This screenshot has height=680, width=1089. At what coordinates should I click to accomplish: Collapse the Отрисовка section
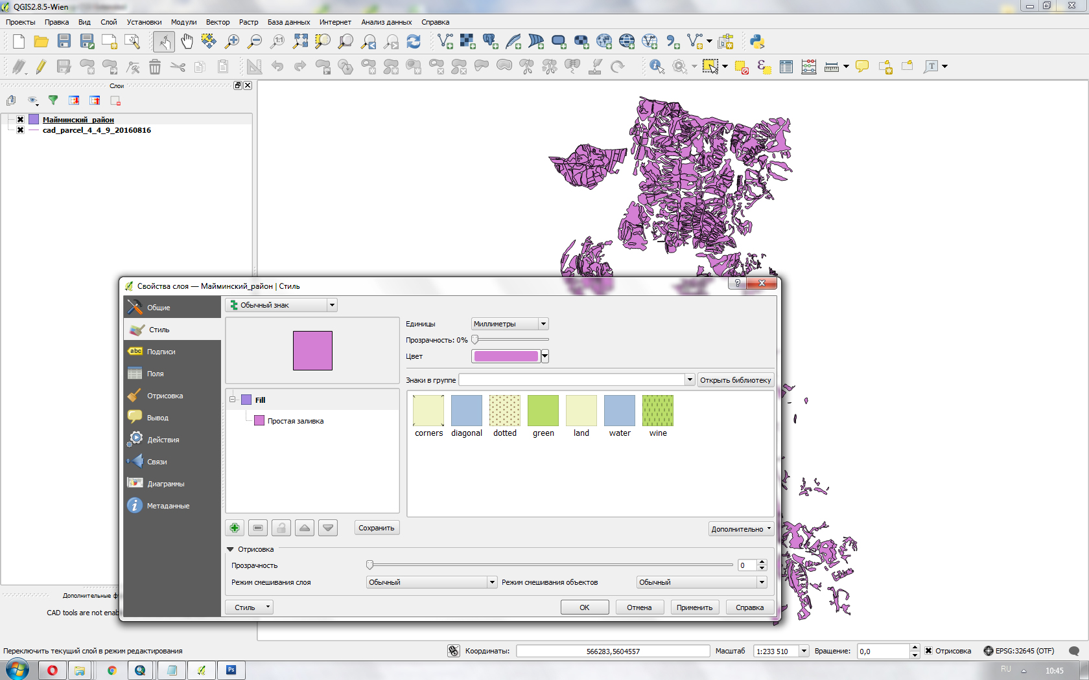pyautogui.click(x=230, y=549)
